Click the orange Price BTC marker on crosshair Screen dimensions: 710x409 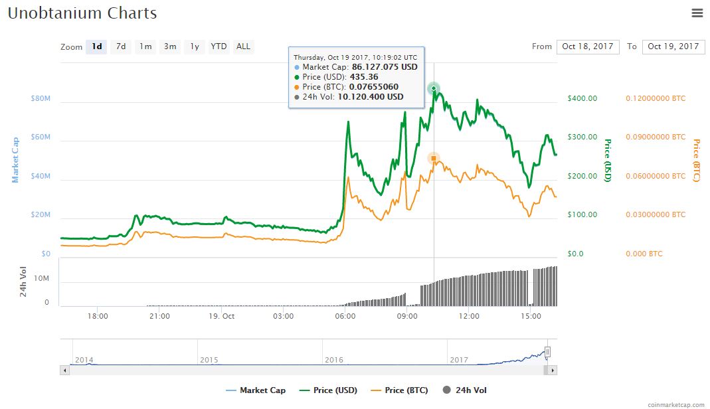pyautogui.click(x=434, y=158)
